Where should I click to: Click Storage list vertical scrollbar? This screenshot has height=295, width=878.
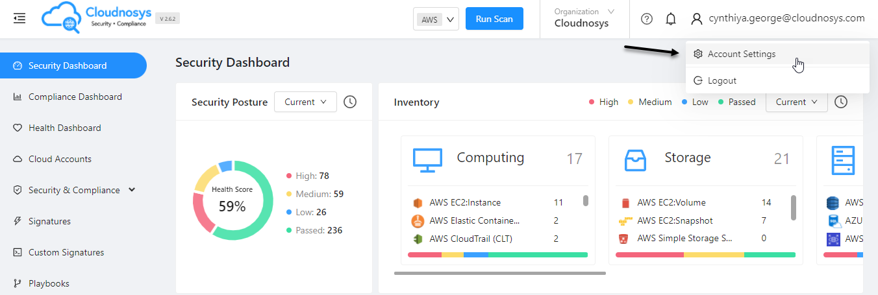click(793, 207)
